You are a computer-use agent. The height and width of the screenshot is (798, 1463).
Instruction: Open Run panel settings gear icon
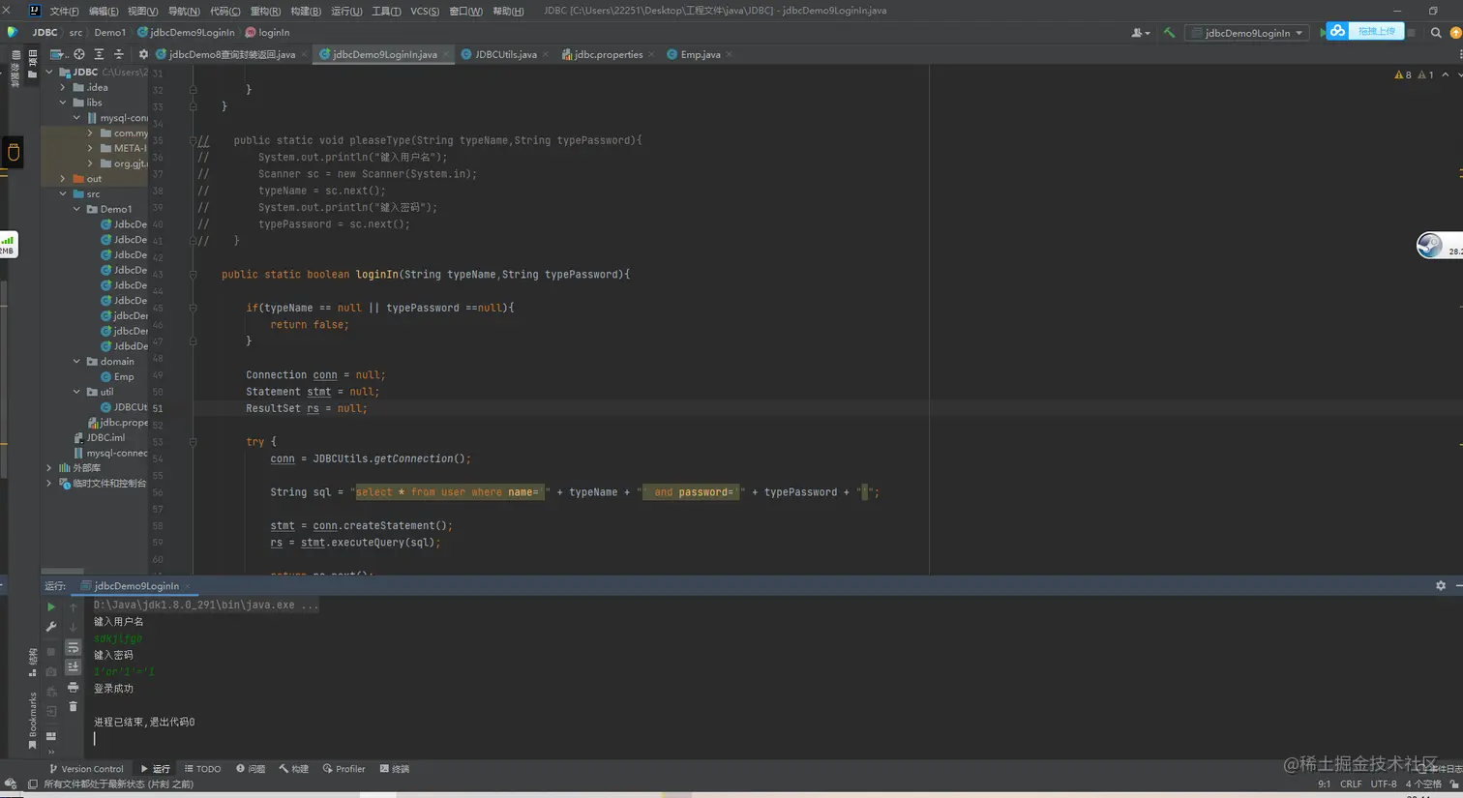click(1440, 585)
